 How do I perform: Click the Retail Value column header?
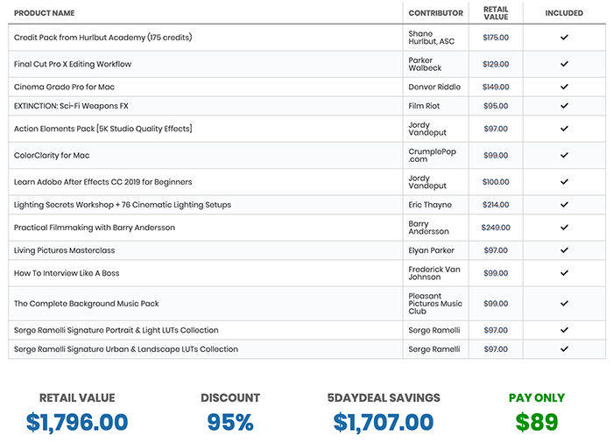496,13
